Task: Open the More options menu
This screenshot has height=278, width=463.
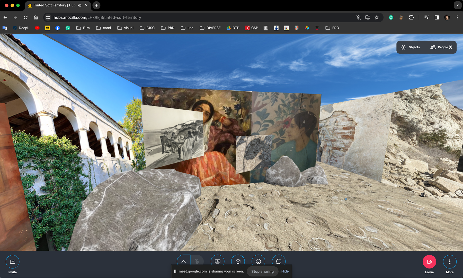Action: click(x=450, y=262)
